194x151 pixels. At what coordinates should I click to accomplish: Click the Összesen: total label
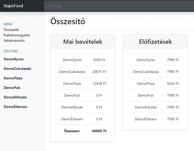pyautogui.click(x=72, y=131)
